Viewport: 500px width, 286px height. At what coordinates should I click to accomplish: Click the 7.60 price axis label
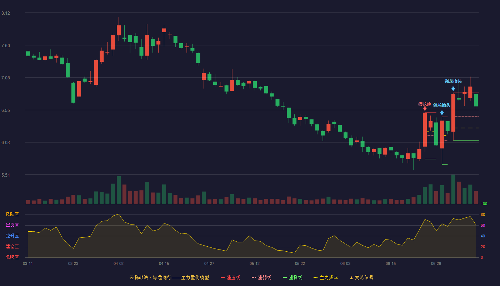click(x=6, y=46)
